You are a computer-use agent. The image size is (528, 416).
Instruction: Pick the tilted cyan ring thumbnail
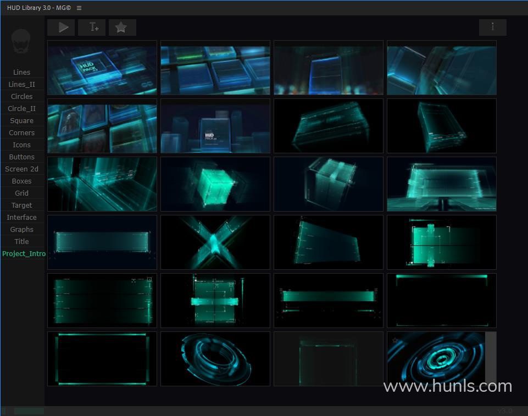(215, 359)
